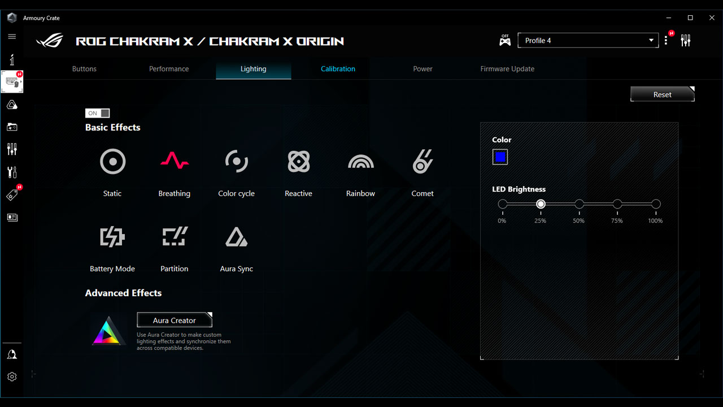
Task: Open the three-dot profile options menu
Action: click(x=667, y=41)
